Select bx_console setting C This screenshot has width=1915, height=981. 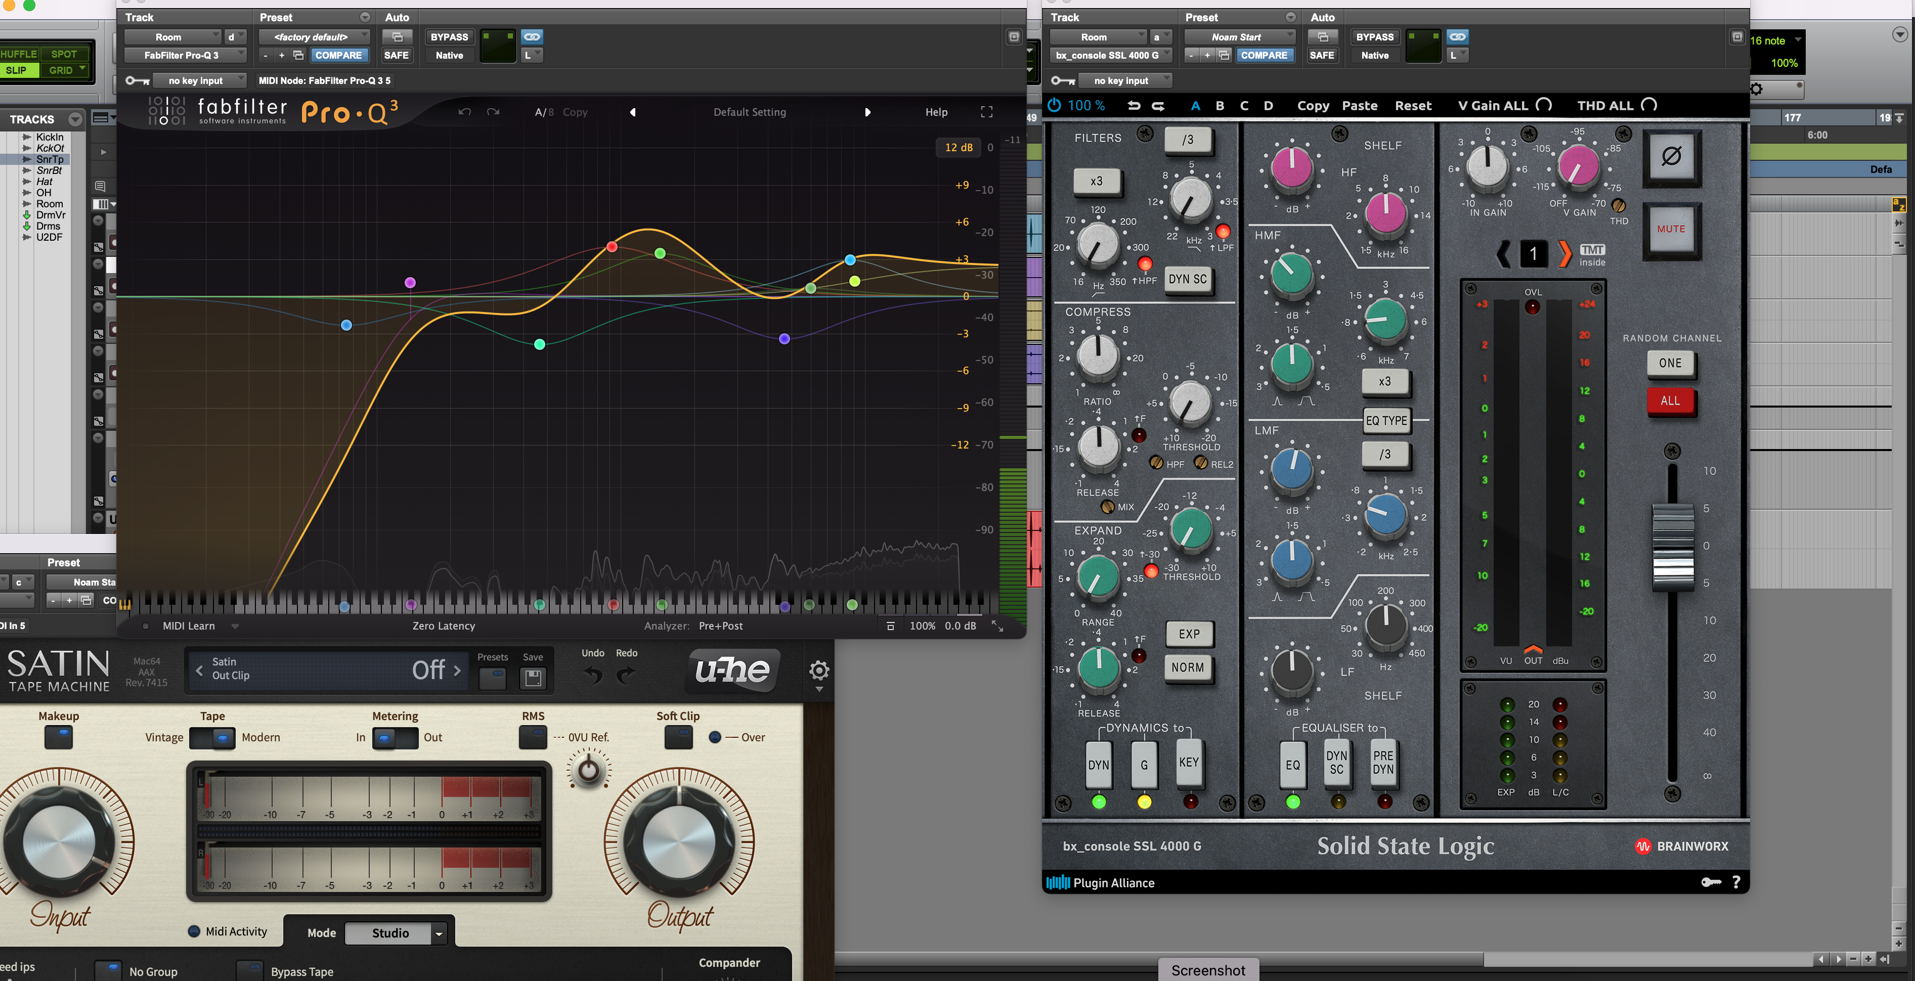[1244, 106]
